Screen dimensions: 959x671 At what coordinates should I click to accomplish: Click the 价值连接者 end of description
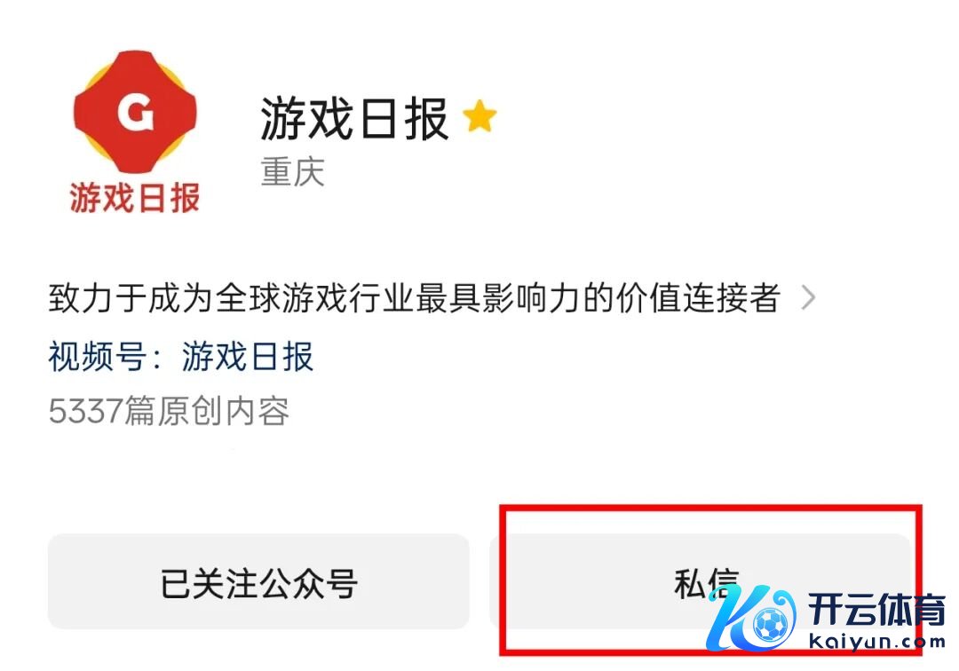(x=698, y=298)
